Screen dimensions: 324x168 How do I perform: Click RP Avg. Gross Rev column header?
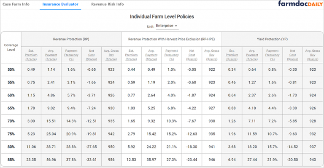point(111,55)
